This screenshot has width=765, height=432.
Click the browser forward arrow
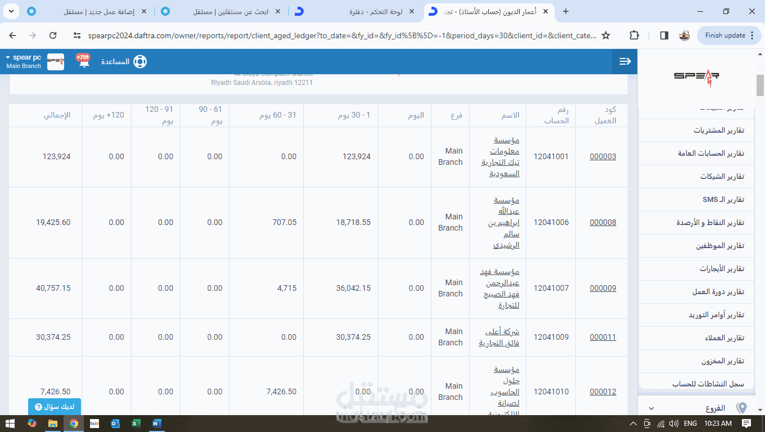pos(33,35)
